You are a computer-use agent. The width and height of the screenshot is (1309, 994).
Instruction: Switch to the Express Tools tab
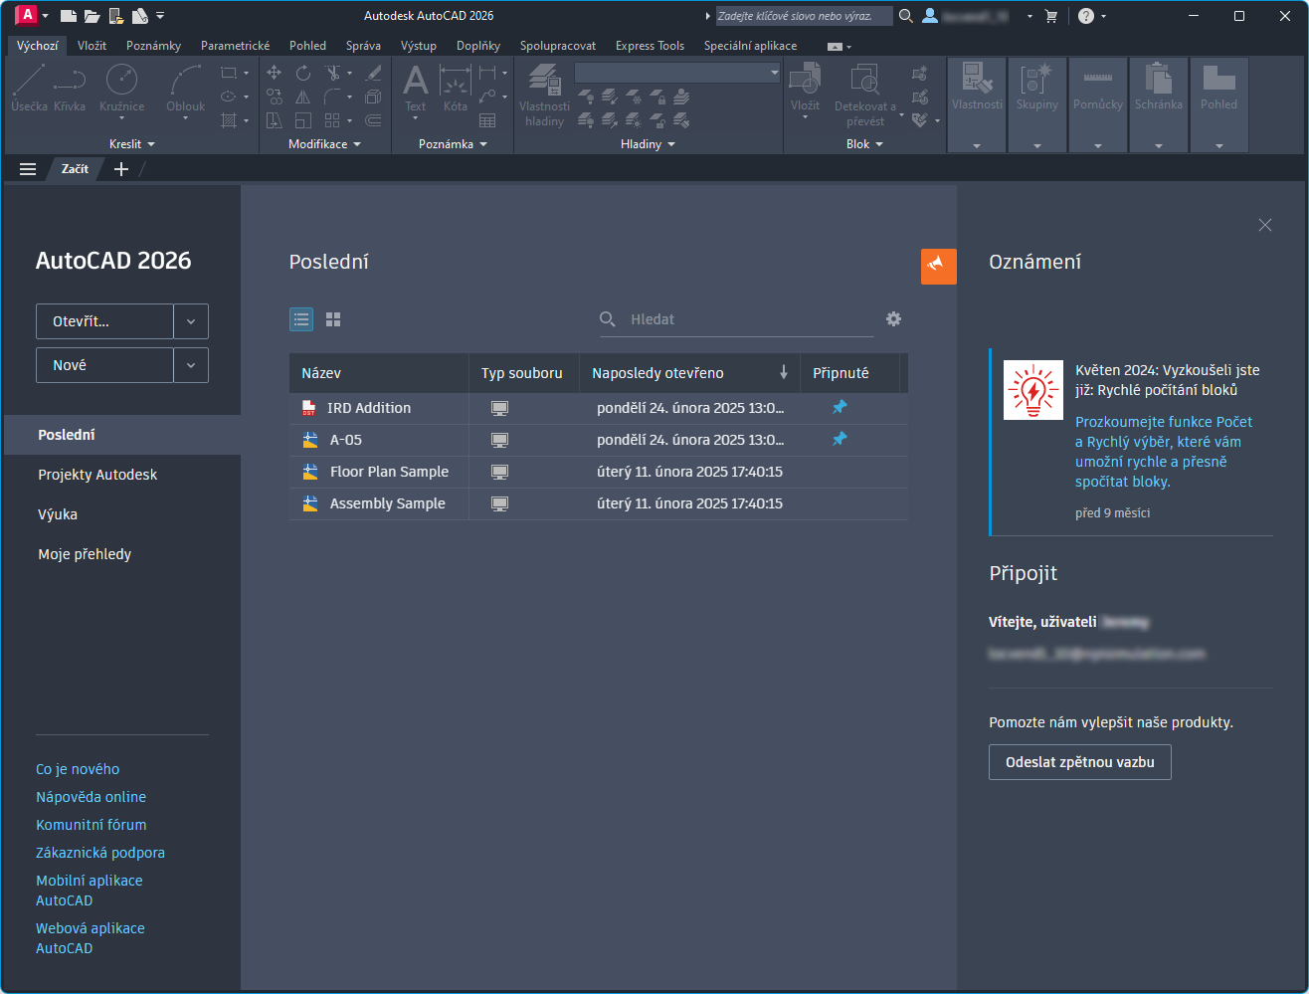pyautogui.click(x=650, y=46)
